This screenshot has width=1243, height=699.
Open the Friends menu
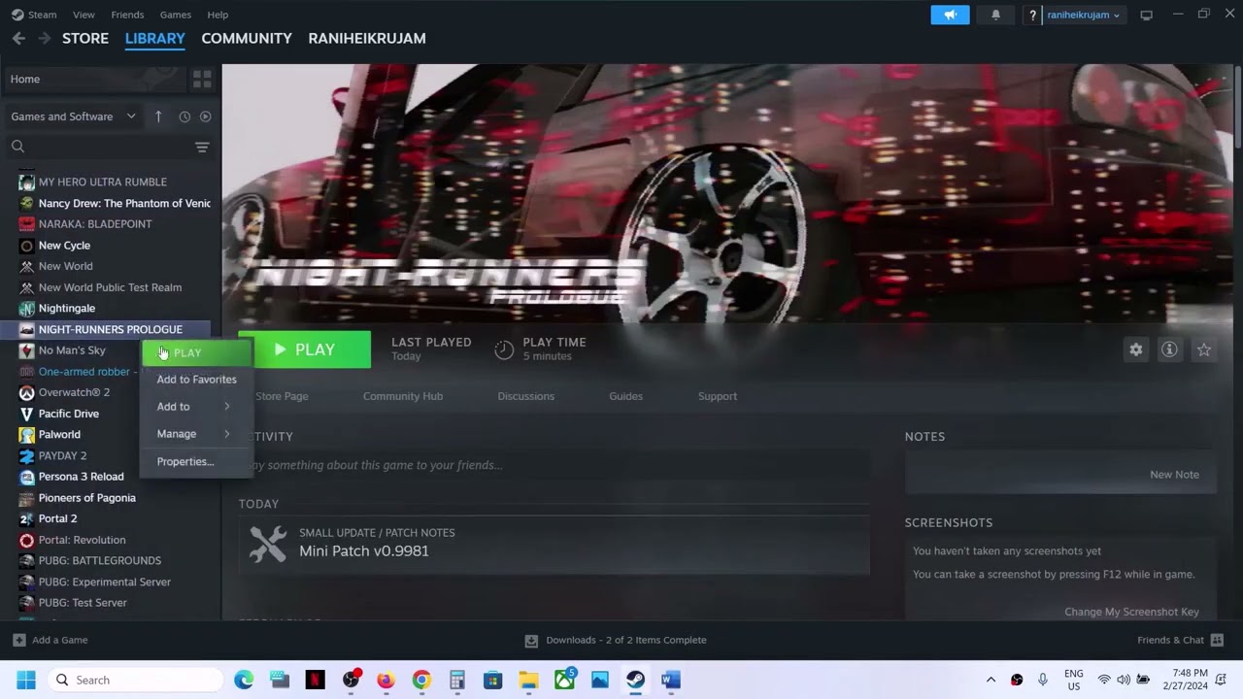(127, 15)
